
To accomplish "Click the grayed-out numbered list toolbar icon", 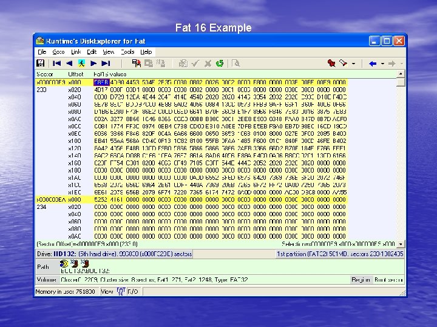I will click(161, 64).
